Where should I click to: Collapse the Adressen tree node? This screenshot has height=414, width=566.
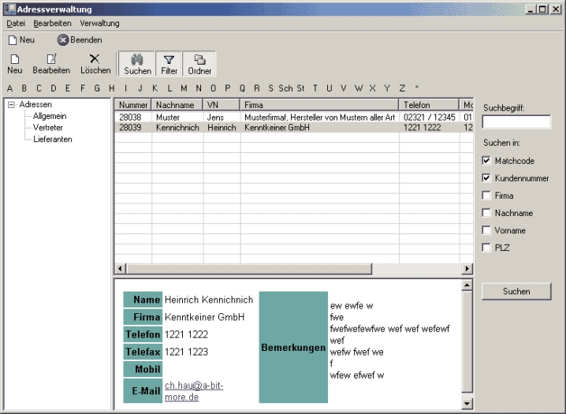point(11,105)
